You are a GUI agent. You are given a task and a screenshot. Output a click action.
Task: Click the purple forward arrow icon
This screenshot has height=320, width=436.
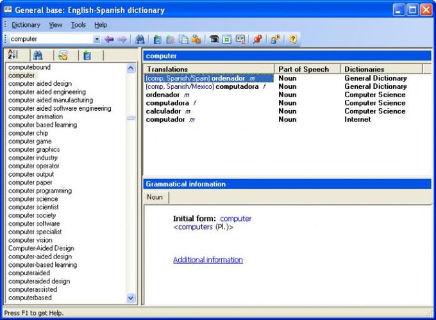122,40
